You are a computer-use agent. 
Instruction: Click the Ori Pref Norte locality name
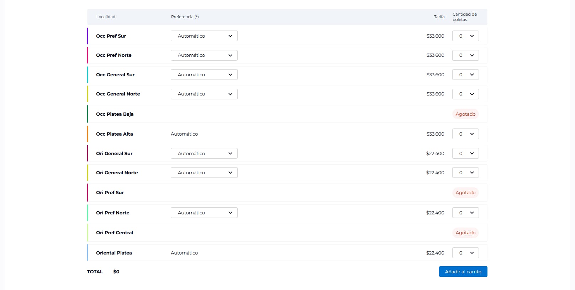click(x=113, y=213)
